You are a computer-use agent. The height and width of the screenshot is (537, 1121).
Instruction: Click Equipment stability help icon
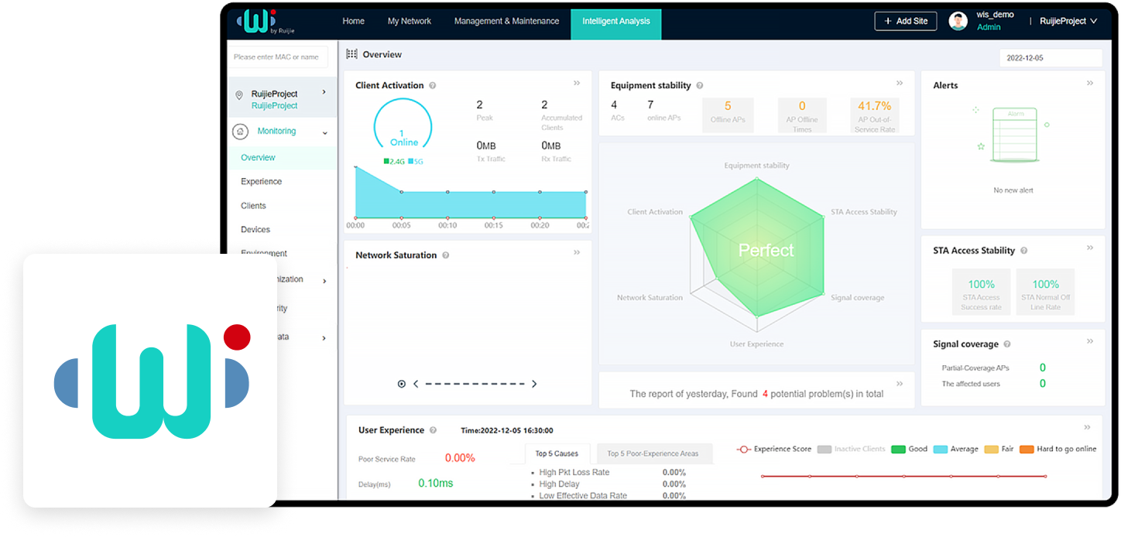click(x=699, y=86)
